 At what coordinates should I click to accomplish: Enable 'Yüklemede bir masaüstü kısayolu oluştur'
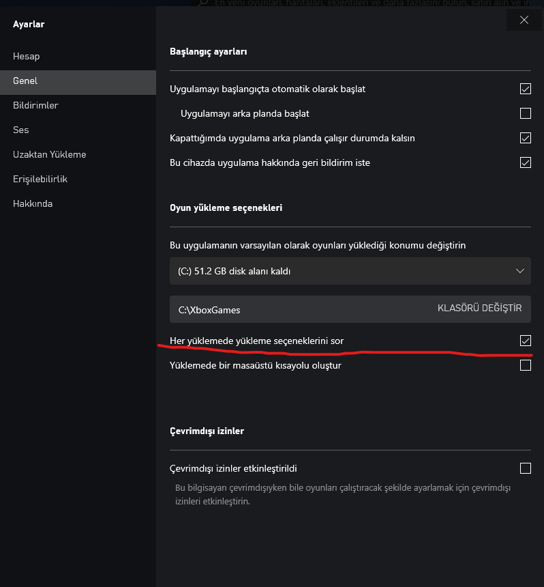pyautogui.click(x=525, y=365)
